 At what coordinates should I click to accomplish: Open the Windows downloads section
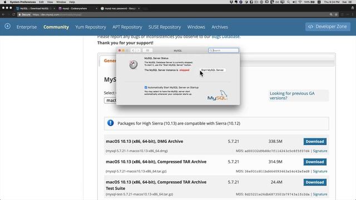click(x=196, y=27)
